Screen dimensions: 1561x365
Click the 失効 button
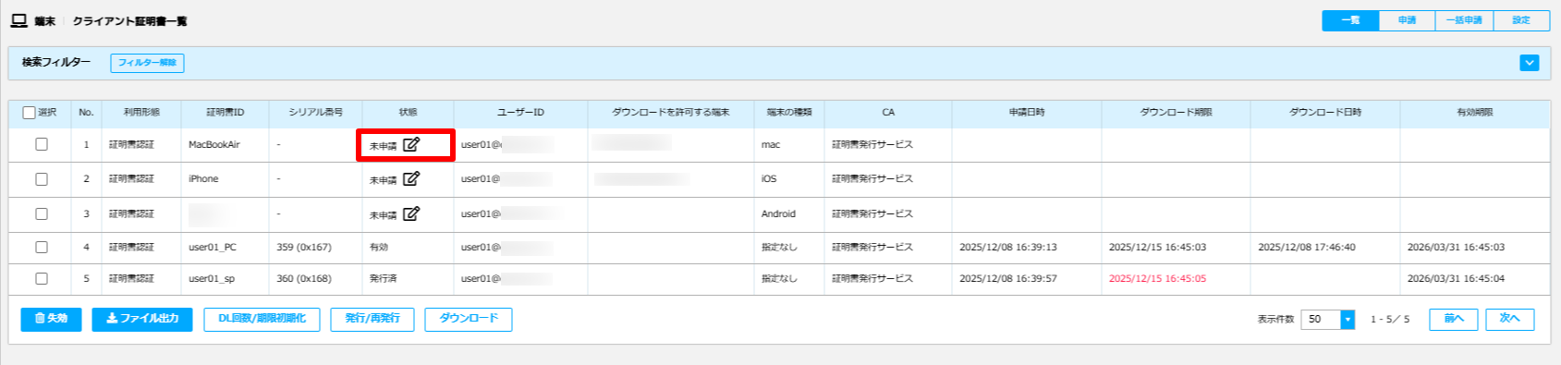51,319
